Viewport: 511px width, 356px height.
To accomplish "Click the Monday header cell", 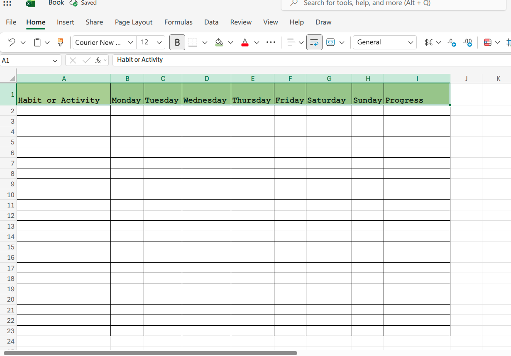I will coord(127,94).
